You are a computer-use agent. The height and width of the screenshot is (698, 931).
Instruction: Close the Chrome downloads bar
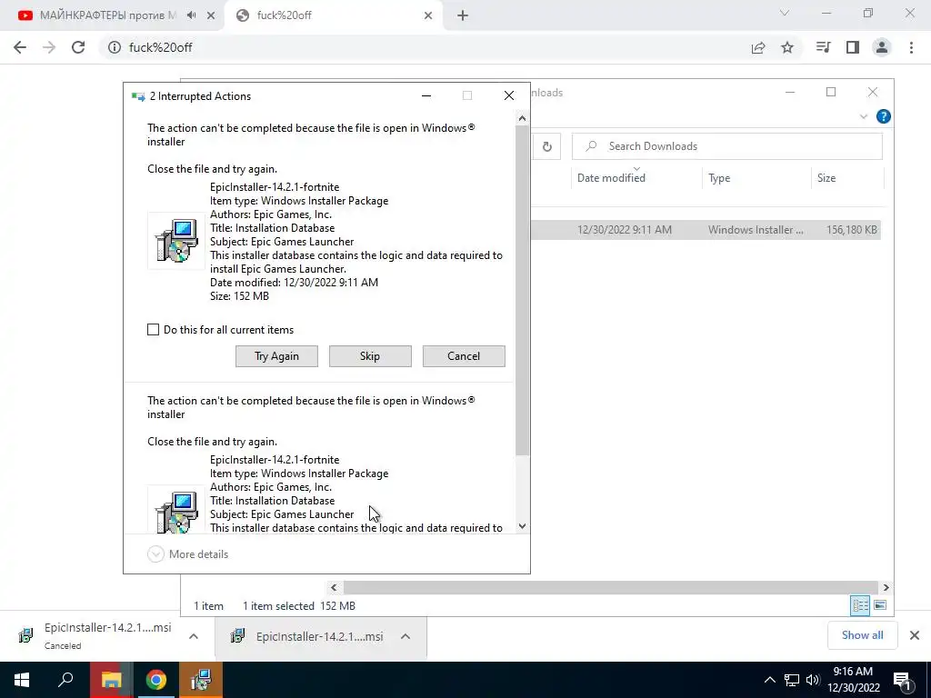pos(915,635)
